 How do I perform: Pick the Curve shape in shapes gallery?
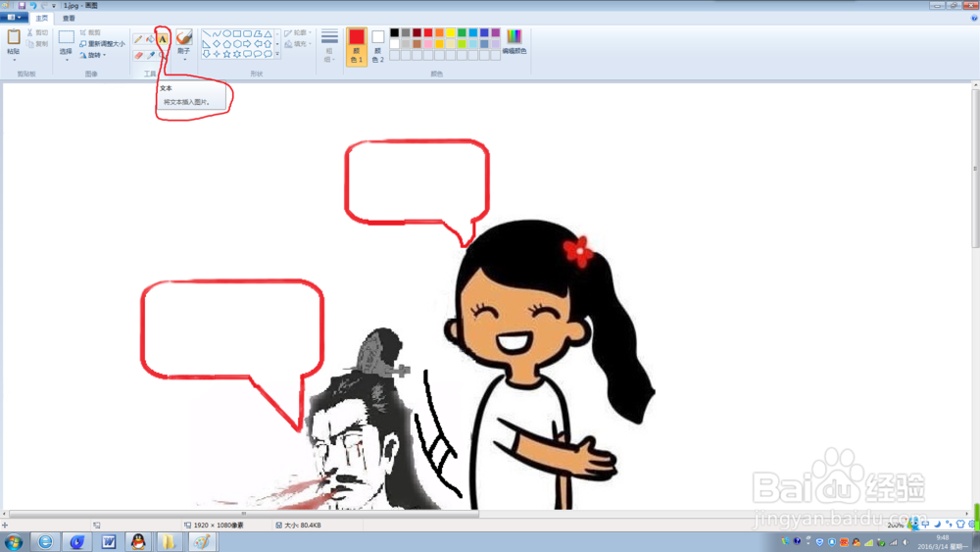pyautogui.click(x=217, y=33)
